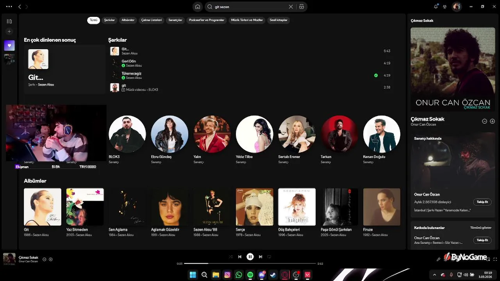The width and height of the screenshot is (500, 281).
Task: Open lyrics microphone icon in player bar
Action: point(439,259)
